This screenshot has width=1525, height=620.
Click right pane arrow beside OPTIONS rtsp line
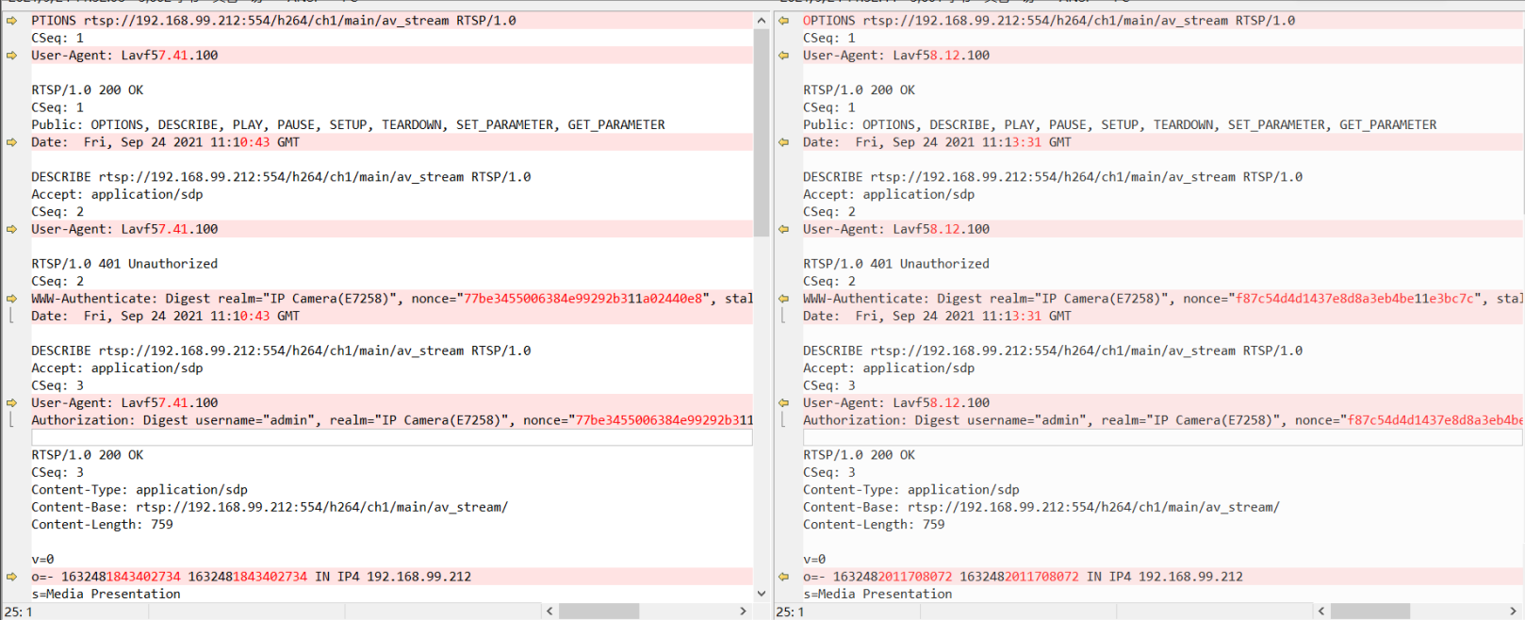coord(783,21)
